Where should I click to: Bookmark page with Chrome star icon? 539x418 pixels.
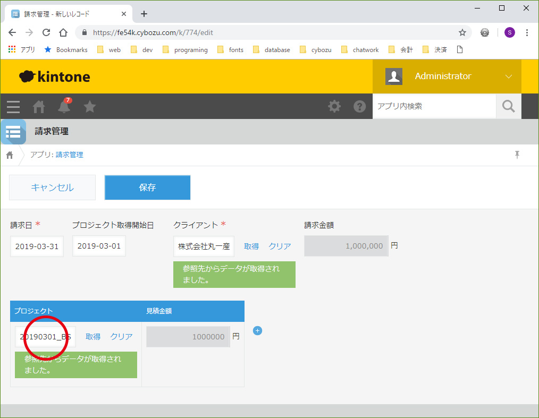(462, 32)
